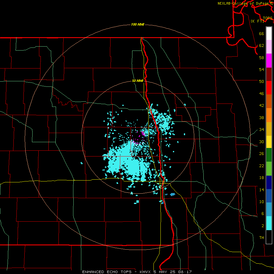Viewport: 274px width, 274px height.
Task: Click the "[K FT]" units label
Action: pyautogui.click(x=257, y=21)
